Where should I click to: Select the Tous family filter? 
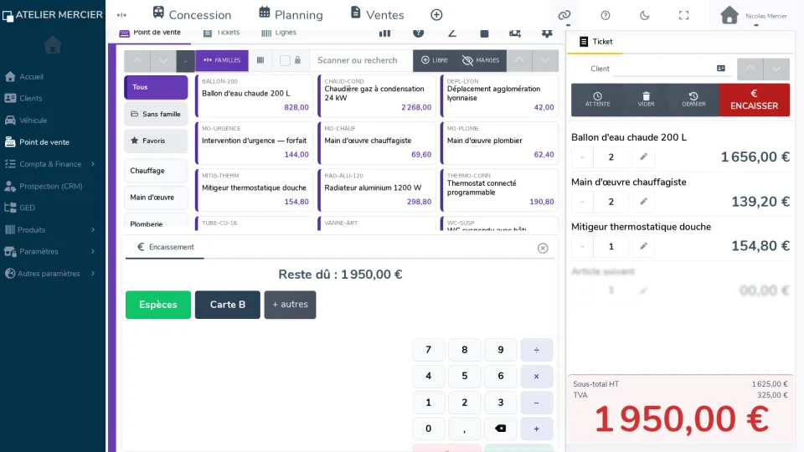156,87
